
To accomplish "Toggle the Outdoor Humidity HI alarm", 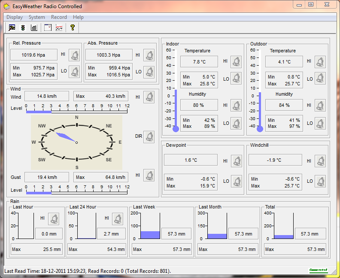I will click(320, 106).
